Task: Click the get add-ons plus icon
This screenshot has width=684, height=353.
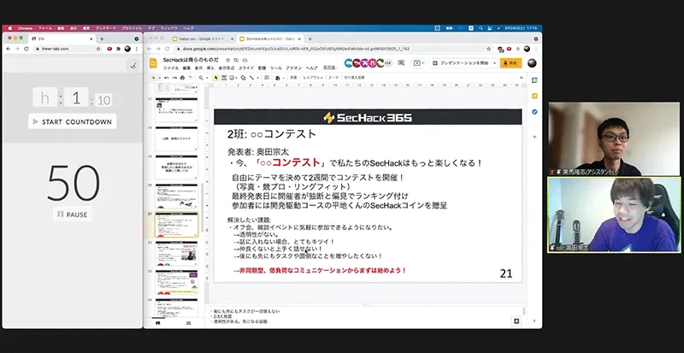Action: [x=534, y=137]
